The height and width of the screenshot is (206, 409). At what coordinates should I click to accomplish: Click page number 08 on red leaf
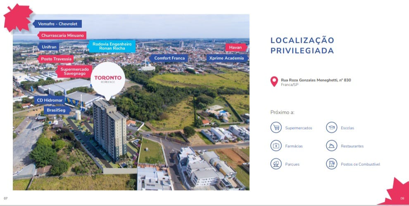pyautogui.click(x=402, y=199)
